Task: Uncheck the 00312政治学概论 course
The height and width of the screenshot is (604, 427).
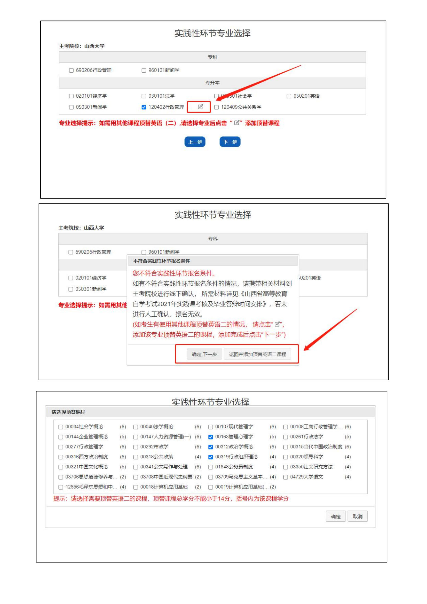Action: point(211,447)
